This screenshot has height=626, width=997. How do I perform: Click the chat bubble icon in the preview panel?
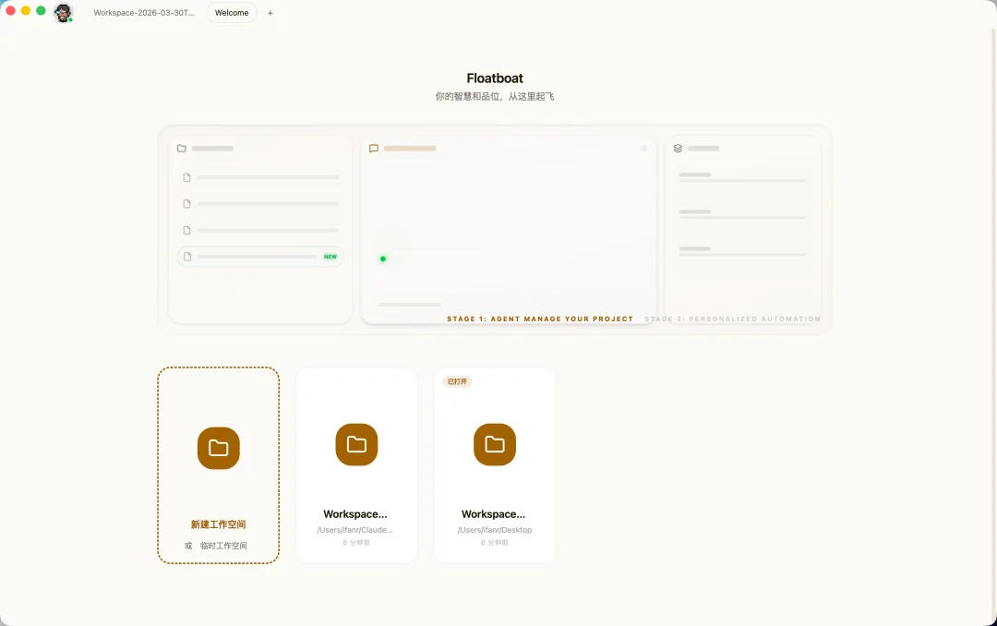coord(374,148)
